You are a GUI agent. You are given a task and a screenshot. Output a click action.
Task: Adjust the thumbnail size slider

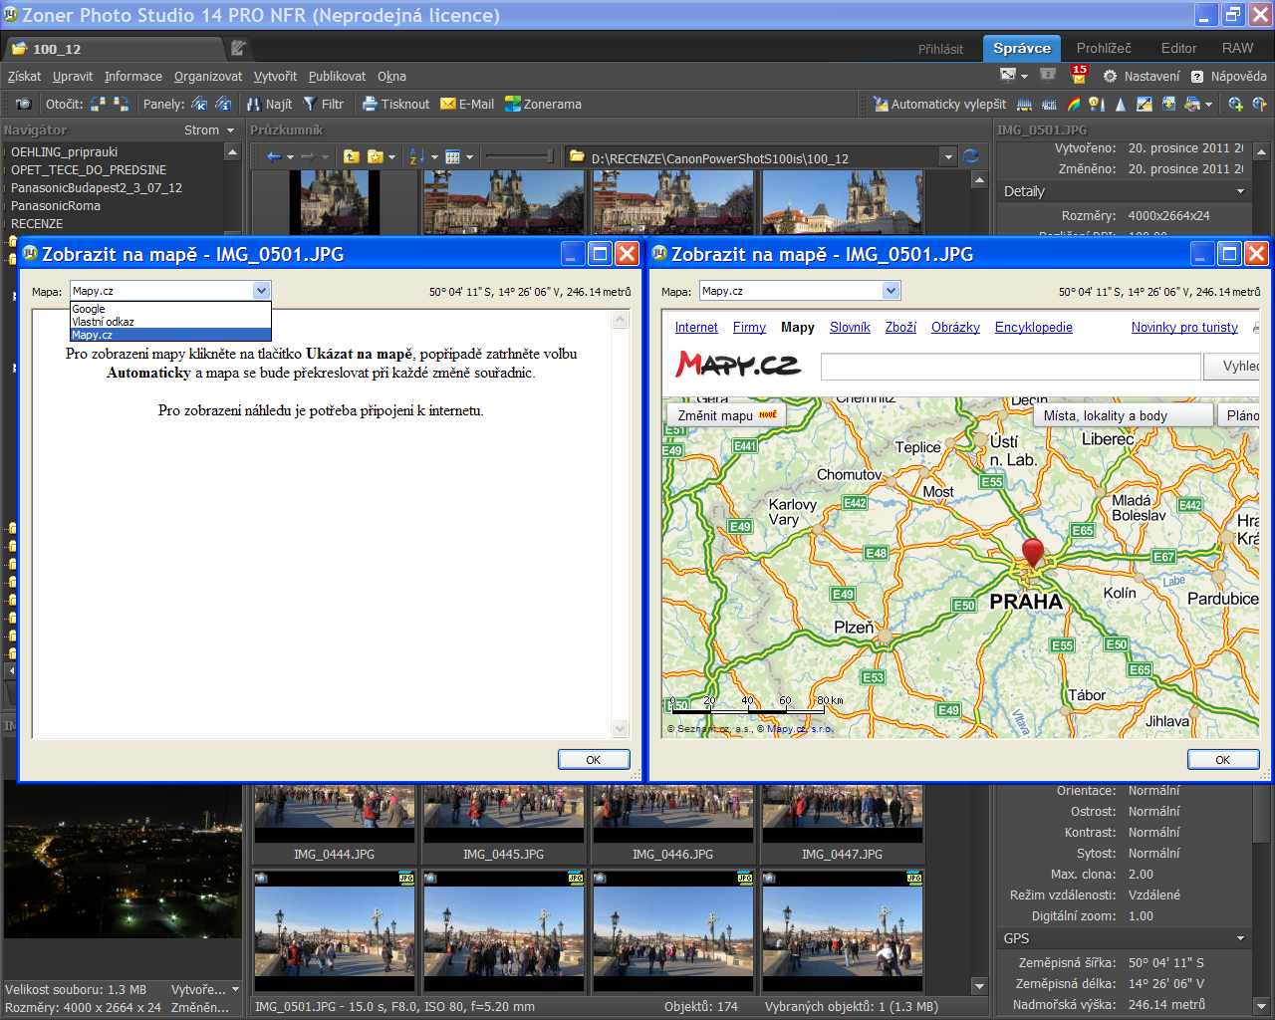pyautogui.click(x=519, y=156)
